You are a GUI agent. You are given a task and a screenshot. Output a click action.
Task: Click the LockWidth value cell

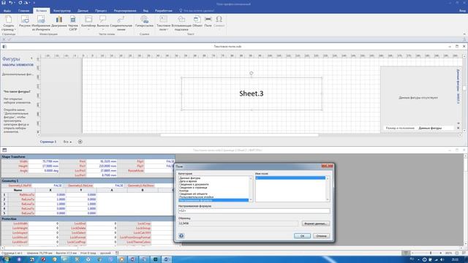click(44, 224)
